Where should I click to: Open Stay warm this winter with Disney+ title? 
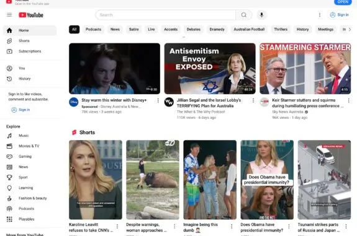[x=114, y=100]
